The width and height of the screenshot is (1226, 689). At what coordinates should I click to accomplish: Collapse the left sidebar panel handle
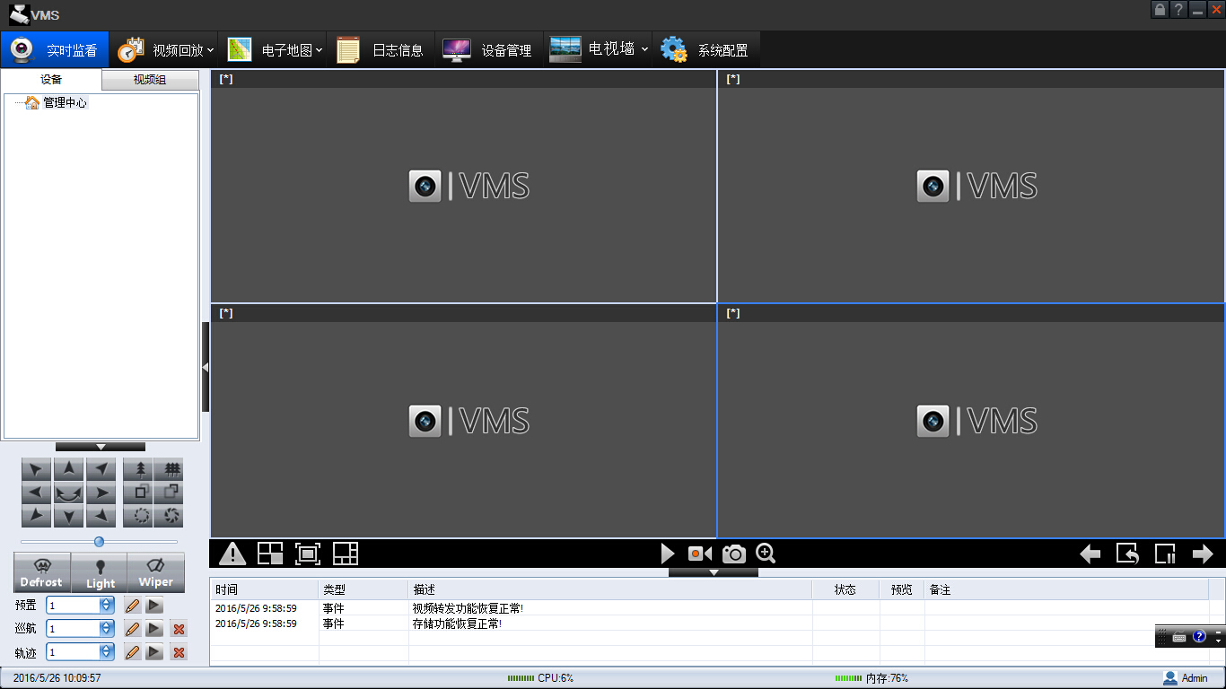[206, 367]
